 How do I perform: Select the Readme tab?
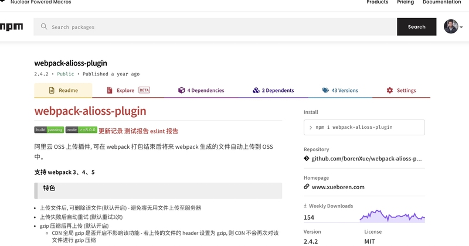point(63,90)
